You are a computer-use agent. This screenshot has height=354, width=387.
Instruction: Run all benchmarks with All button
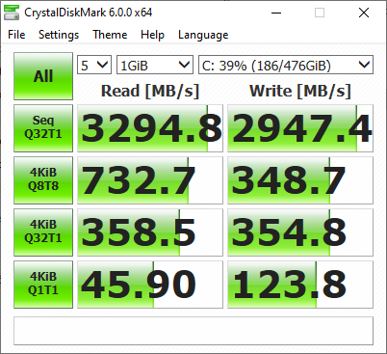tap(43, 76)
